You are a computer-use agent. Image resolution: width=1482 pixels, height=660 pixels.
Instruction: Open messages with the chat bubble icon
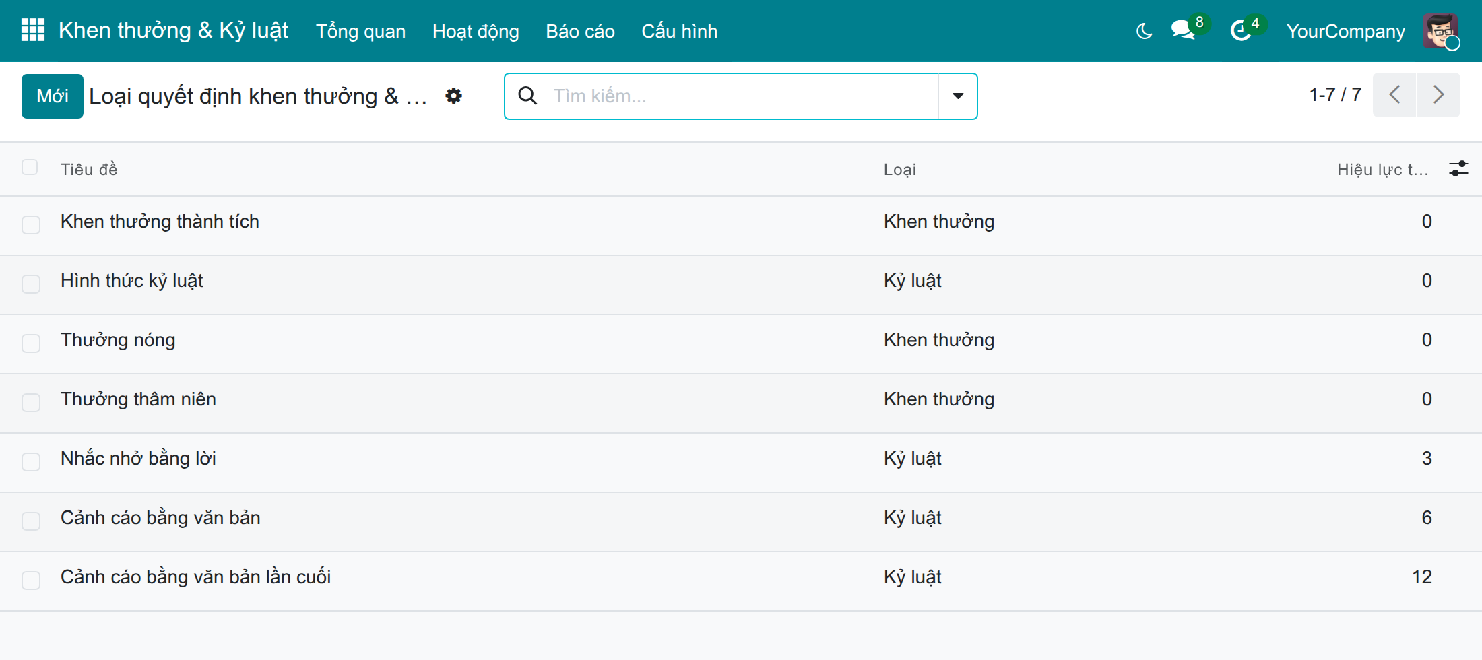click(x=1183, y=30)
